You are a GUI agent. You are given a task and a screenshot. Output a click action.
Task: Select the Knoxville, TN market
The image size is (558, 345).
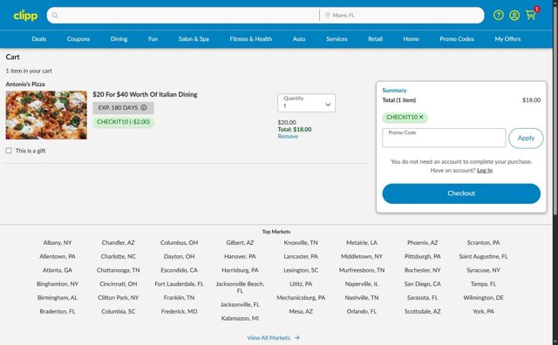pos(301,243)
